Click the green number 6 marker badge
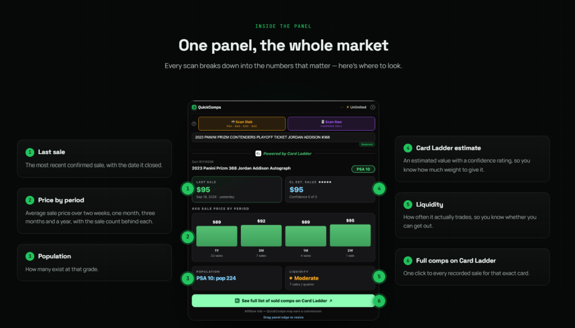This screenshot has height=328, width=575. coord(379,301)
